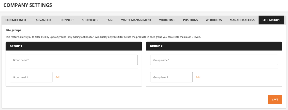Go to the Webhooks tab
The height and width of the screenshot is (110, 288).
pyautogui.click(x=214, y=20)
